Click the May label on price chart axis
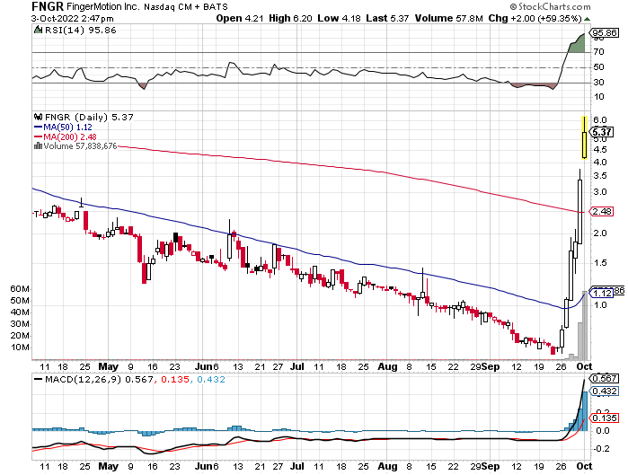 point(108,366)
